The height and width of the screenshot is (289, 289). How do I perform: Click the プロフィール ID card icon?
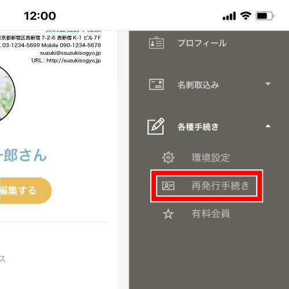156,43
